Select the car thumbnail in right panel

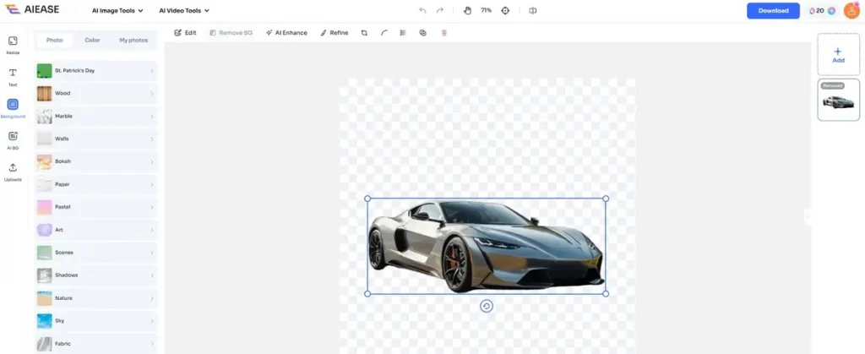click(x=838, y=101)
